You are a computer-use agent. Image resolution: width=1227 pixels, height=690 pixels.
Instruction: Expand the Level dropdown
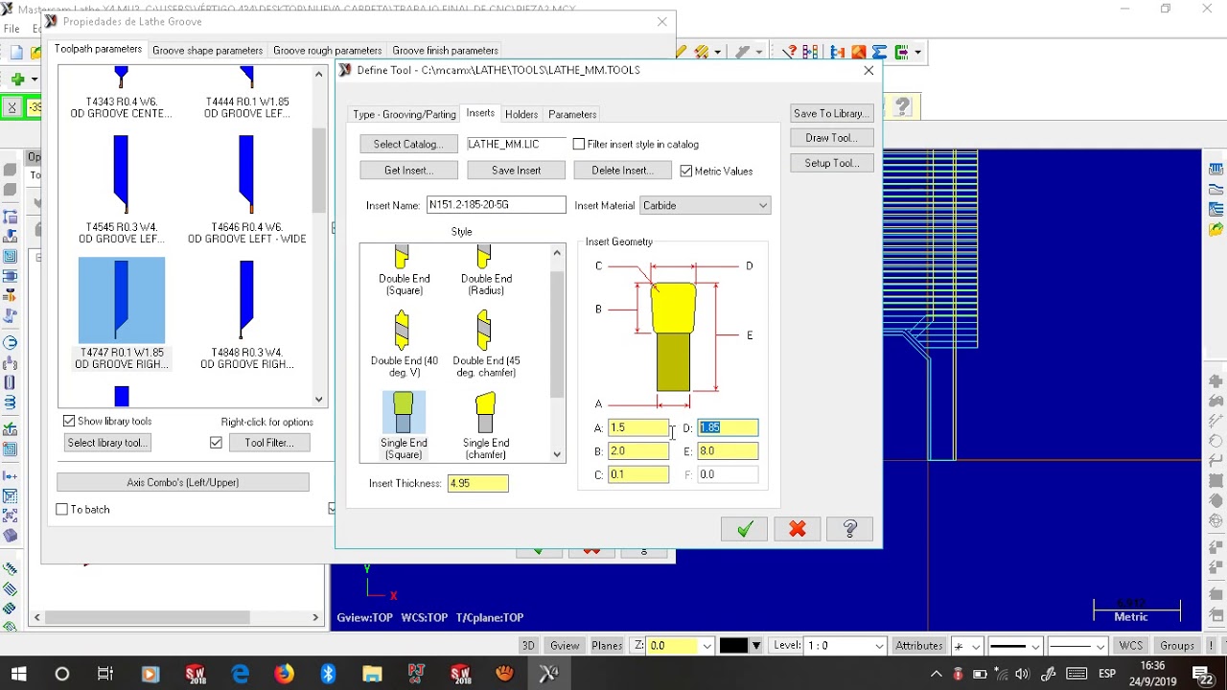point(879,646)
